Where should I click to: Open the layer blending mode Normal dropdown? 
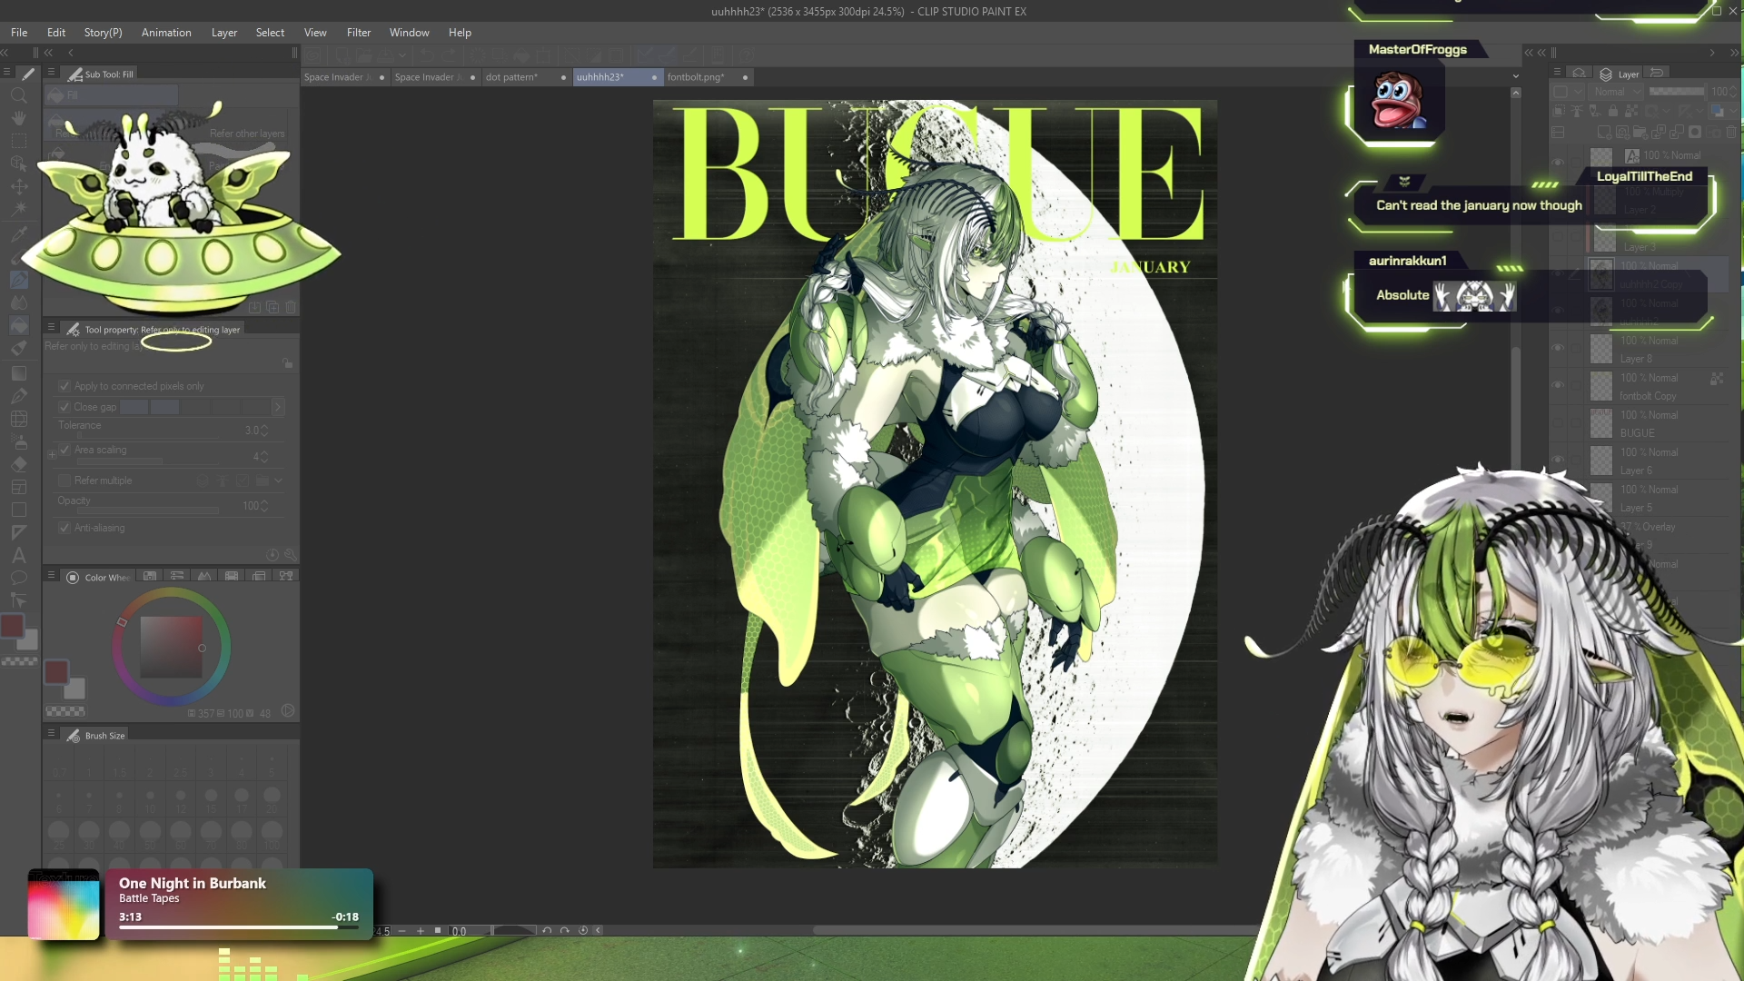(1616, 92)
